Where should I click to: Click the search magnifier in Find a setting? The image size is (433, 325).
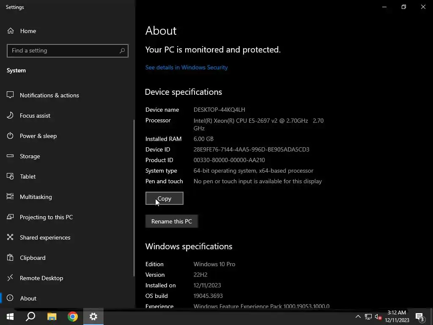click(x=122, y=51)
